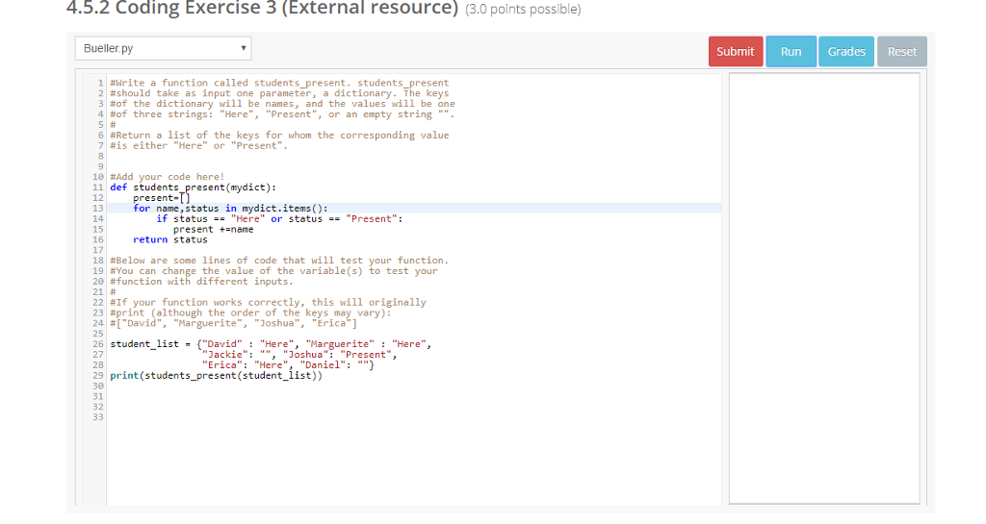The width and height of the screenshot is (986, 524).
Task: Click the present=[] code line
Action: click(x=159, y=198)
